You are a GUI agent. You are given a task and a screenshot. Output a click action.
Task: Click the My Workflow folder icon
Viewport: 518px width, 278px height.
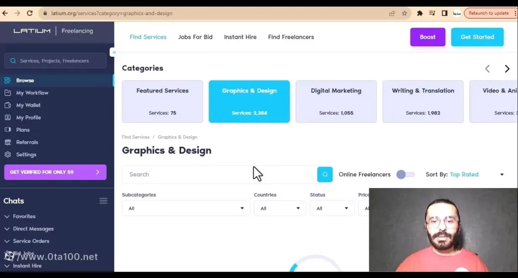point(8,93)
